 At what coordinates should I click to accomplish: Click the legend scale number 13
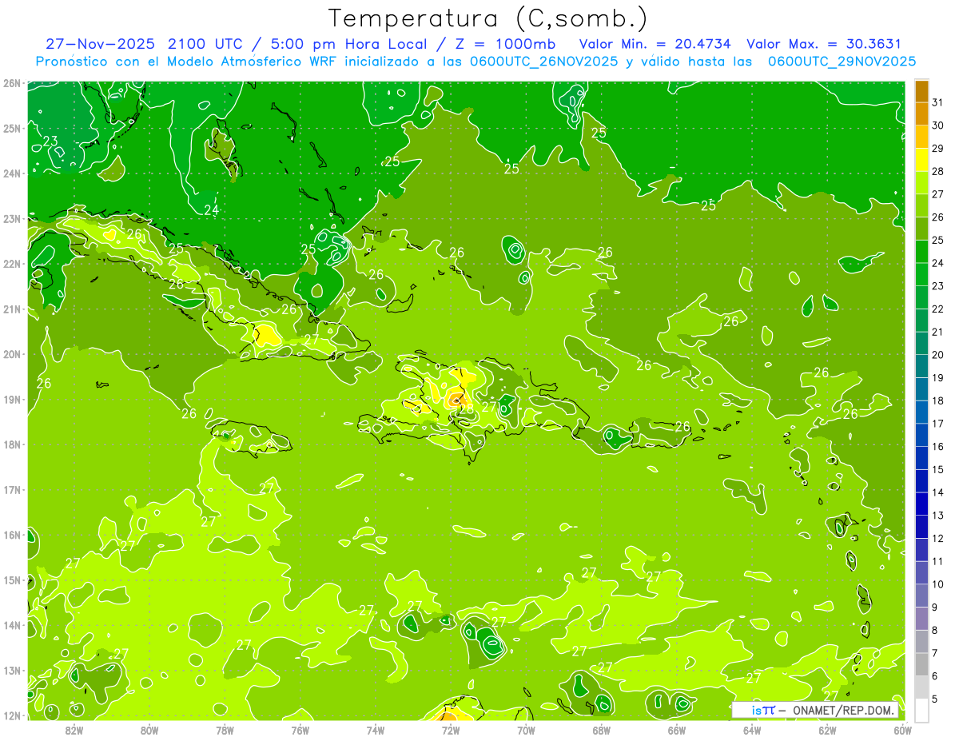coord(937,515)
